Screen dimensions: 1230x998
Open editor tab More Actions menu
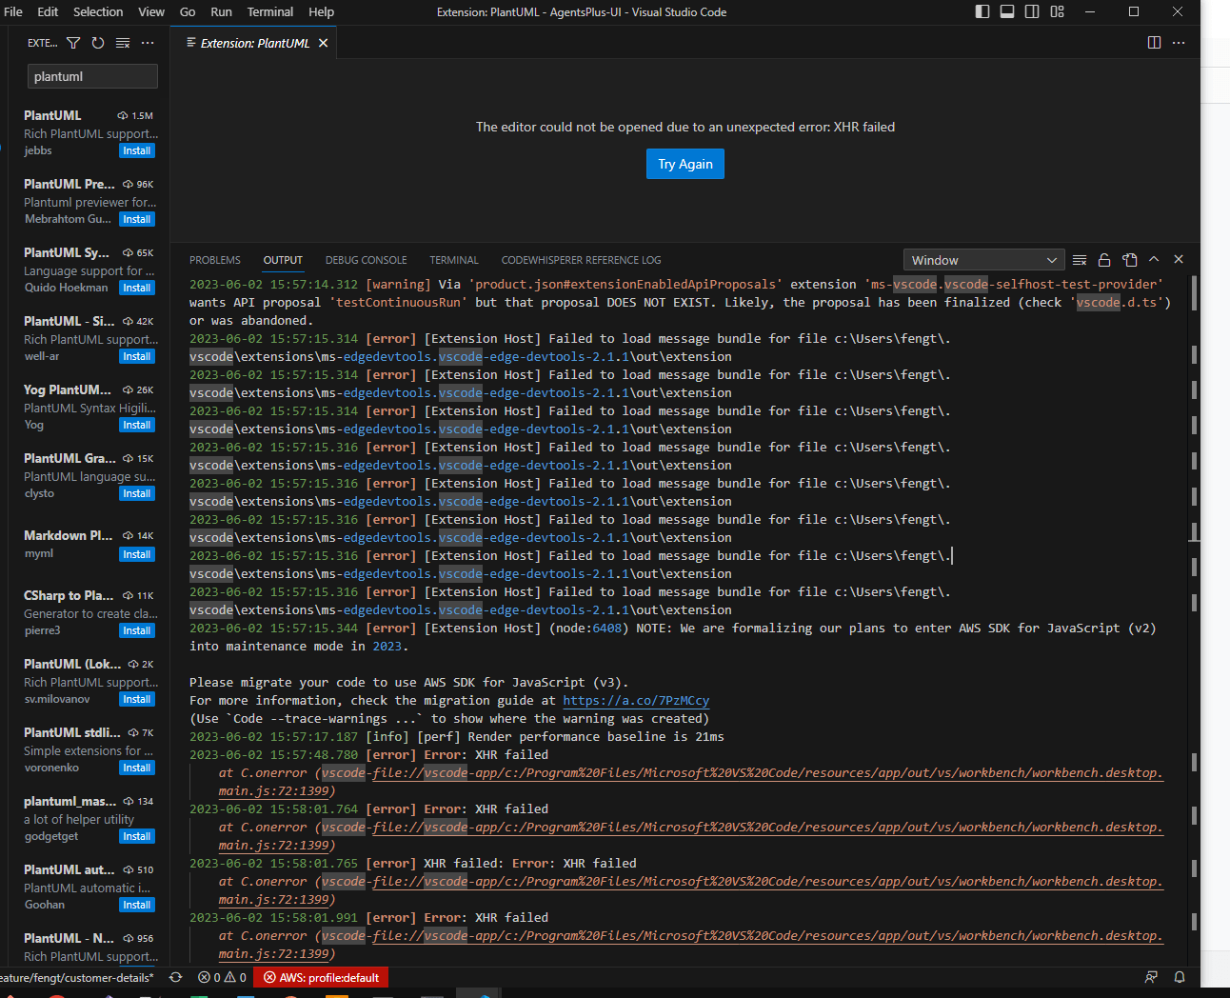tap(1179, 43)
